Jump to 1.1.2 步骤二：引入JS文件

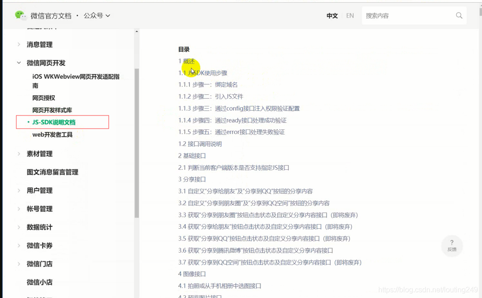211,96
